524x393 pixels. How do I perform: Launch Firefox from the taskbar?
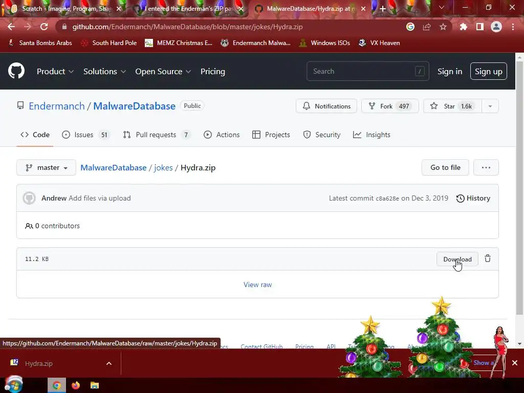coord(76,386)
